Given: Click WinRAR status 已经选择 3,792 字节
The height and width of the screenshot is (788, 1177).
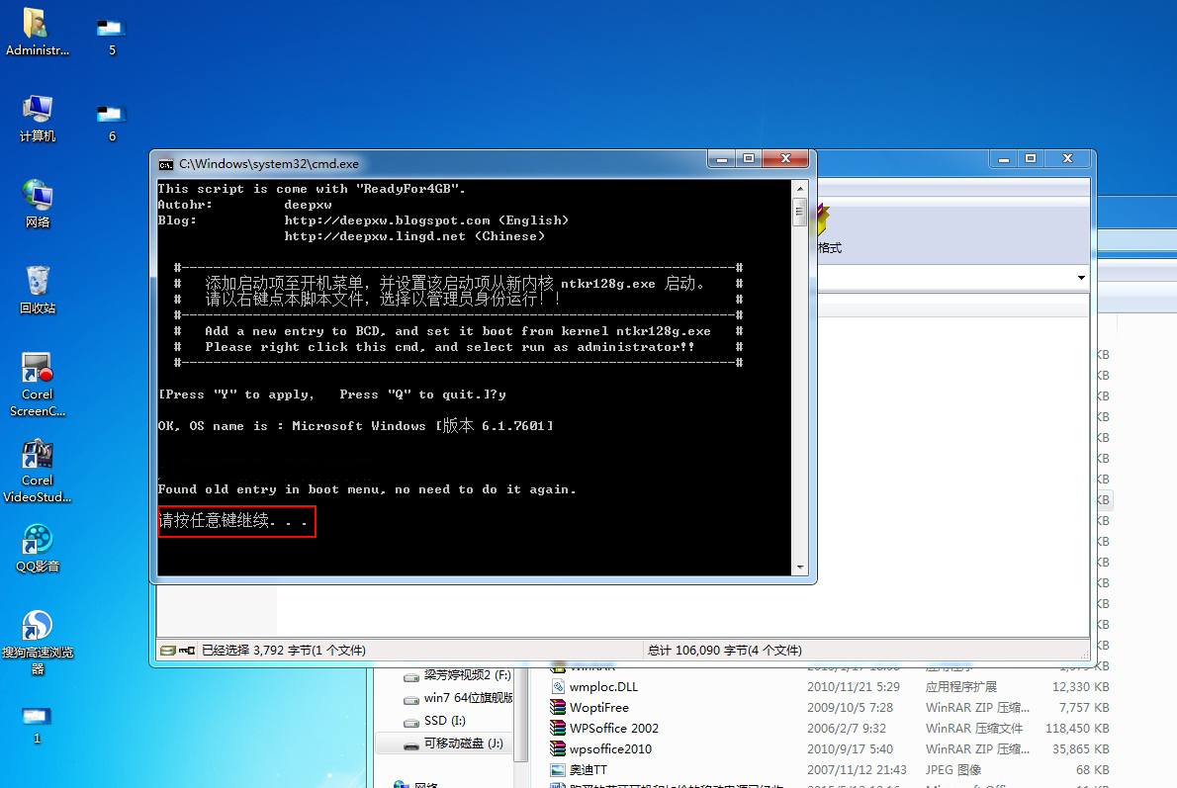Looking at the screenshot, I should tap(284, 650).
